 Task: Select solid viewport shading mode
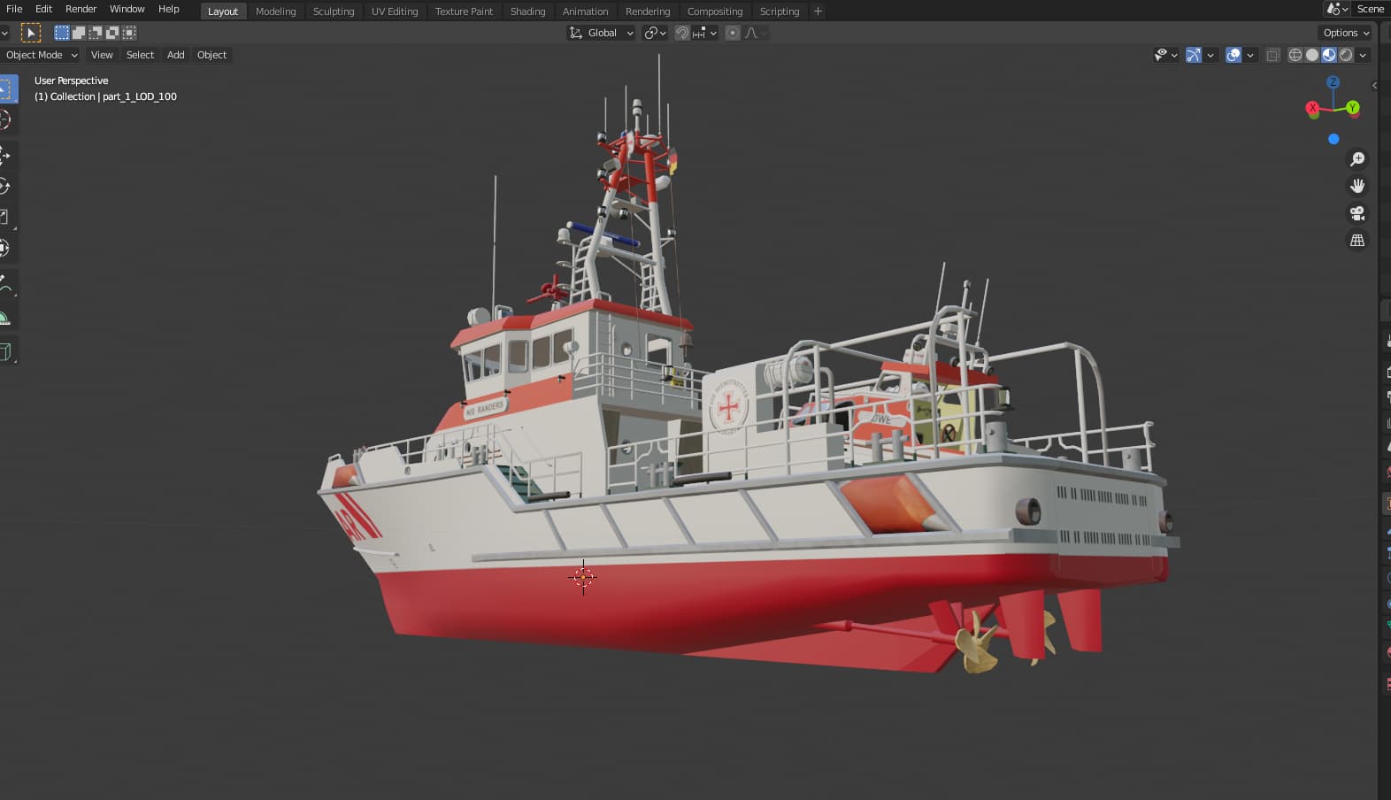click(x=1312, y=55)
